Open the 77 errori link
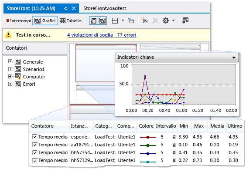 126,35
